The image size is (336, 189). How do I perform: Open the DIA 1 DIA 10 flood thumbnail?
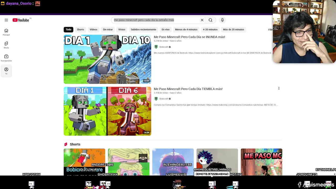tap(107, 59)
